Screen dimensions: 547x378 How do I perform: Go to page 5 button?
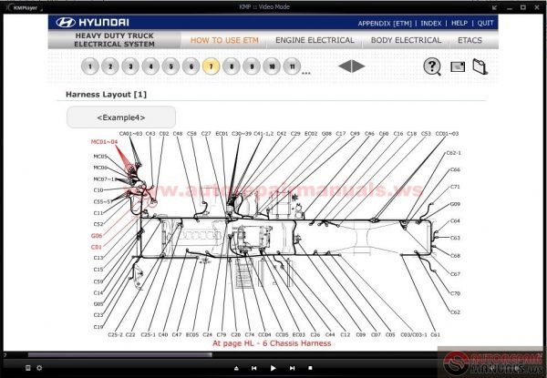pyautogui.click(x=171, y=66)
